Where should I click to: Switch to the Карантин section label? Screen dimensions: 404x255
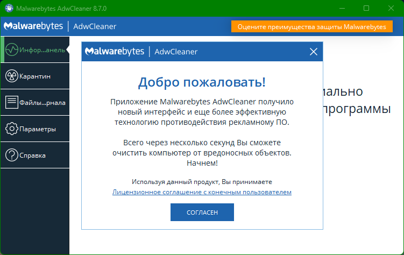[x=35, y=76]
